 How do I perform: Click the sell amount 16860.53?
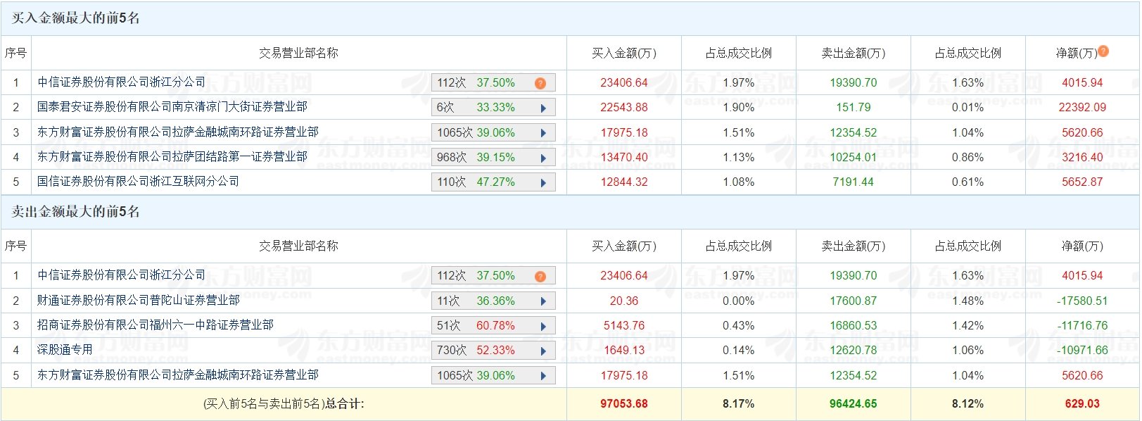[854, 326]
